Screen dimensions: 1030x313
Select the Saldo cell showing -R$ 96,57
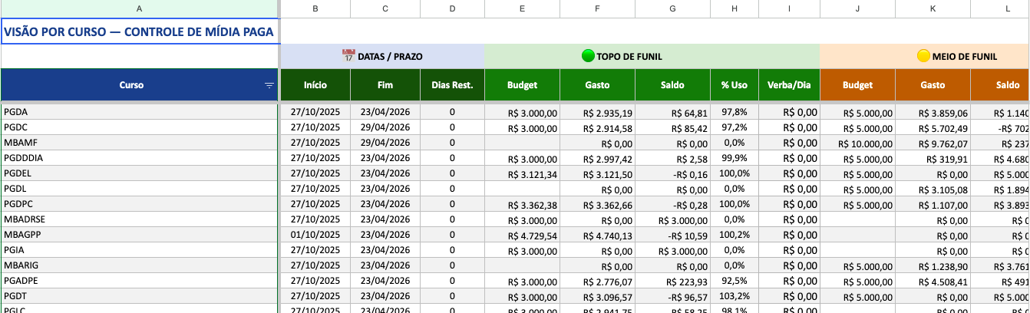point(672,296)
